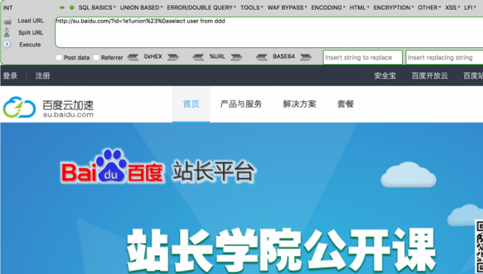Click the 0xHEX encode label
Screen dimensions: 483x274
(x=153, y=56)
